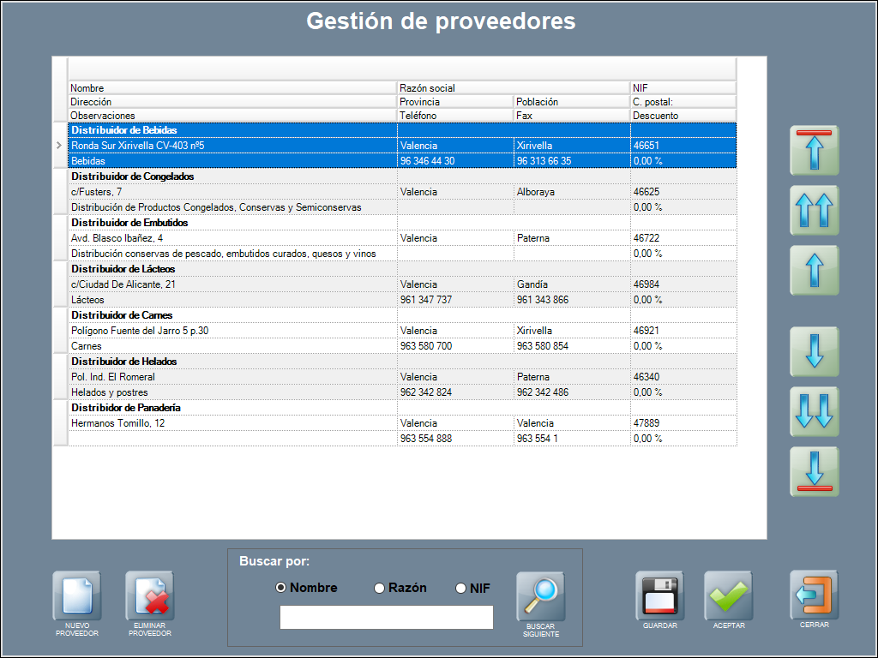The image size is (878, 658).
Task: Select the Distribuidor de Lácteos supplier
Action: [123, 269]
